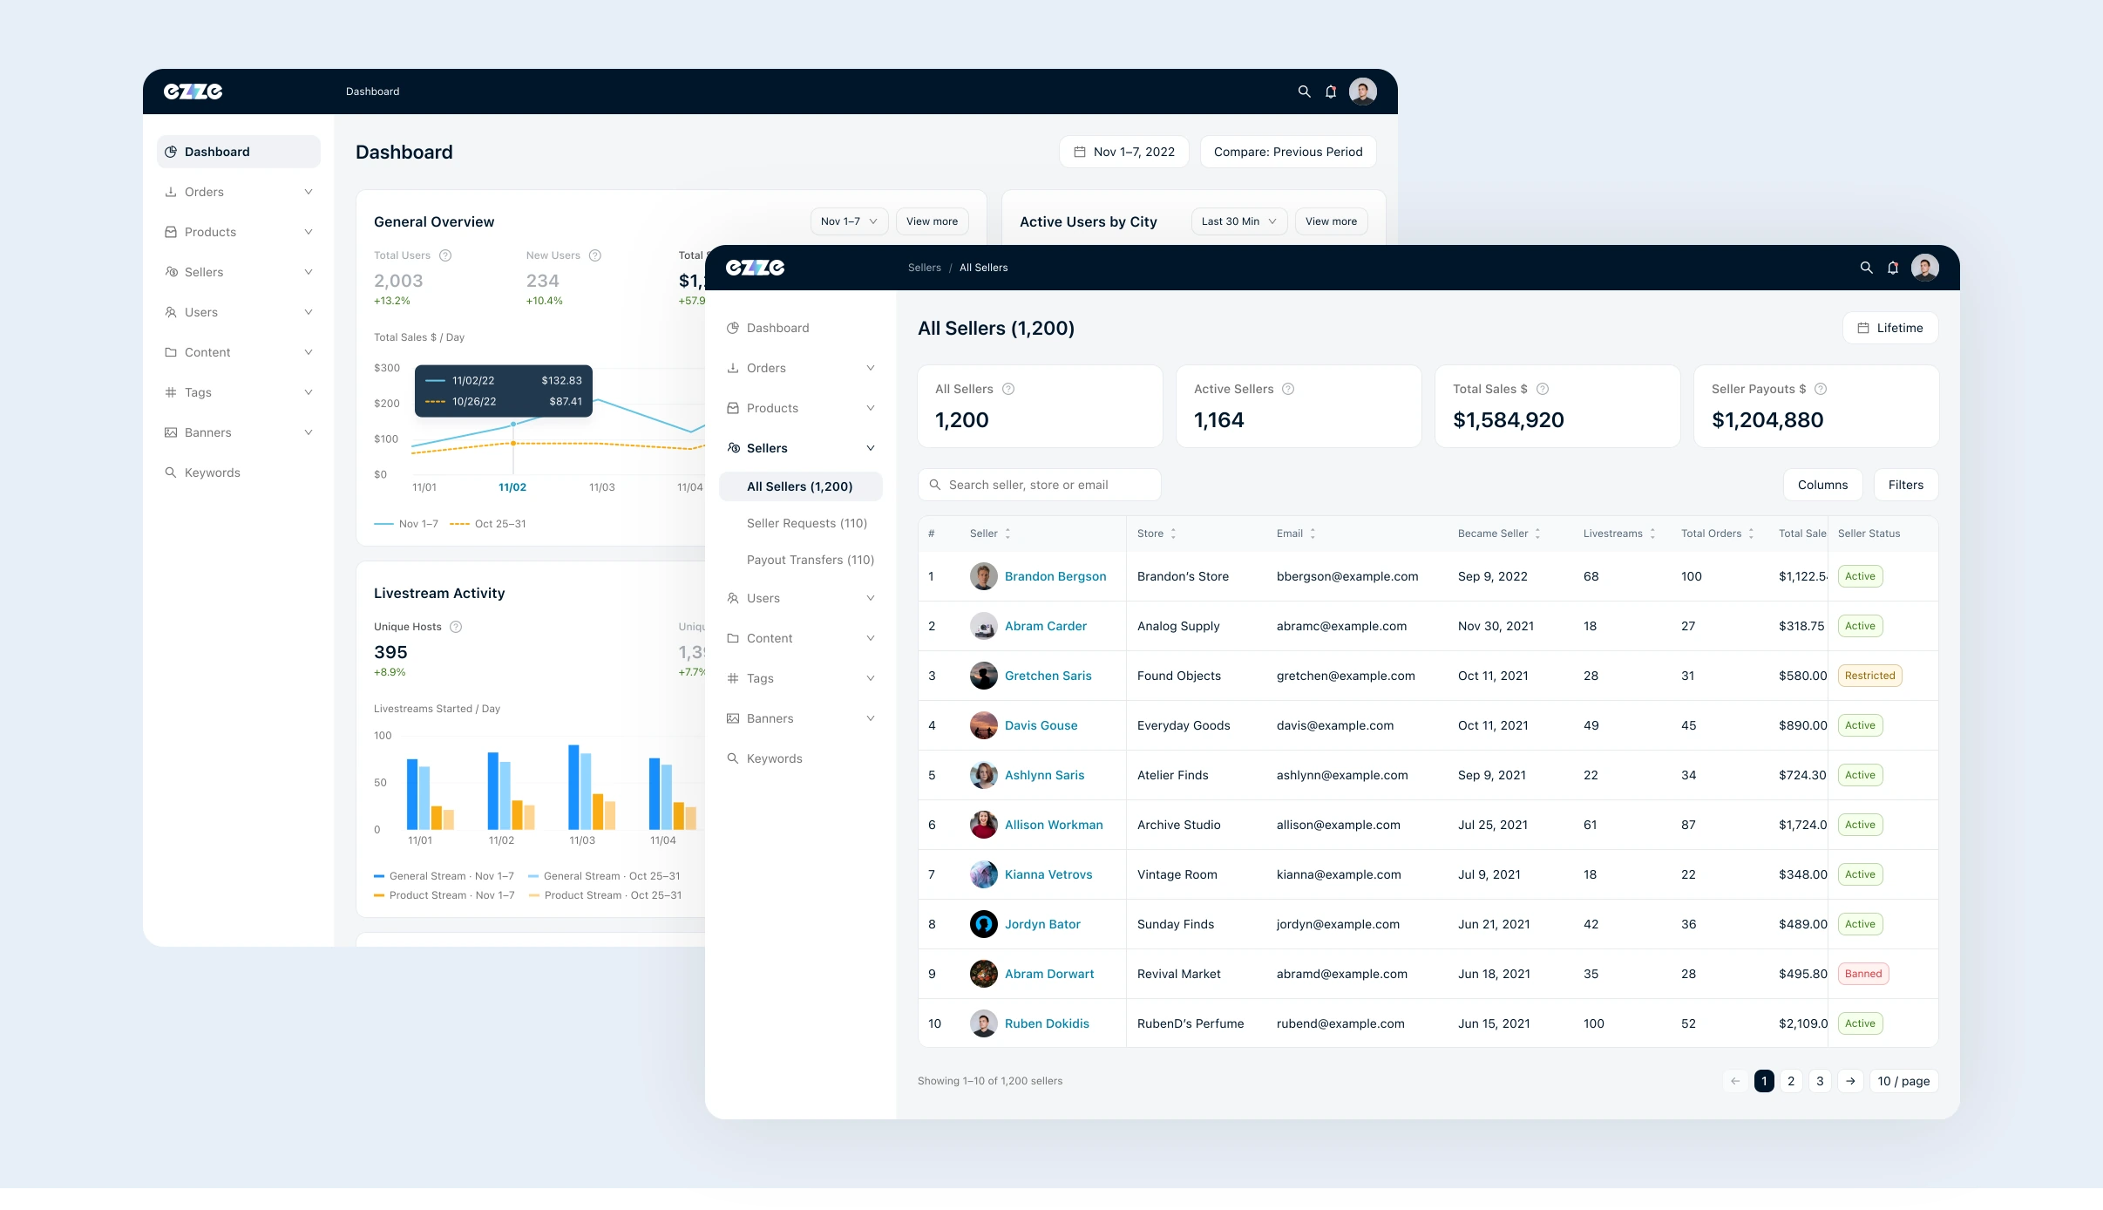Click help icon next to Seller Payouts $
Screen dimensions: 2103x1210
click(1821, 389)
